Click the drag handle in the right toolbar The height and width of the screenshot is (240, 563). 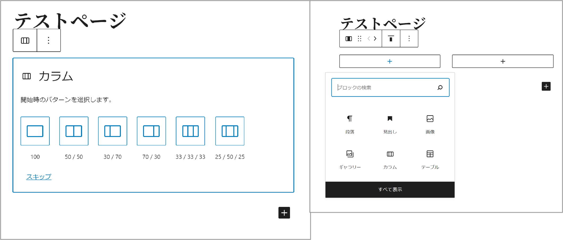360,39
